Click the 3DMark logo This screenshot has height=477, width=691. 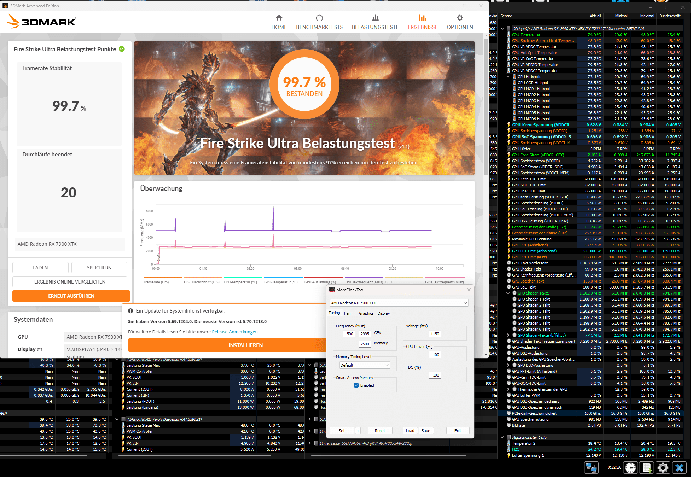pyautogui.click(x=41, y=21)
